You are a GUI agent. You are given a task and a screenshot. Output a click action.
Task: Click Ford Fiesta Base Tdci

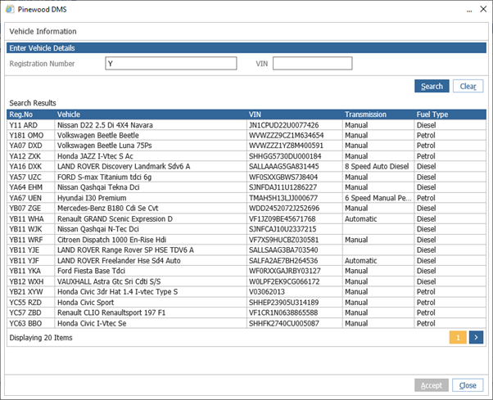[x=91, y=271]
